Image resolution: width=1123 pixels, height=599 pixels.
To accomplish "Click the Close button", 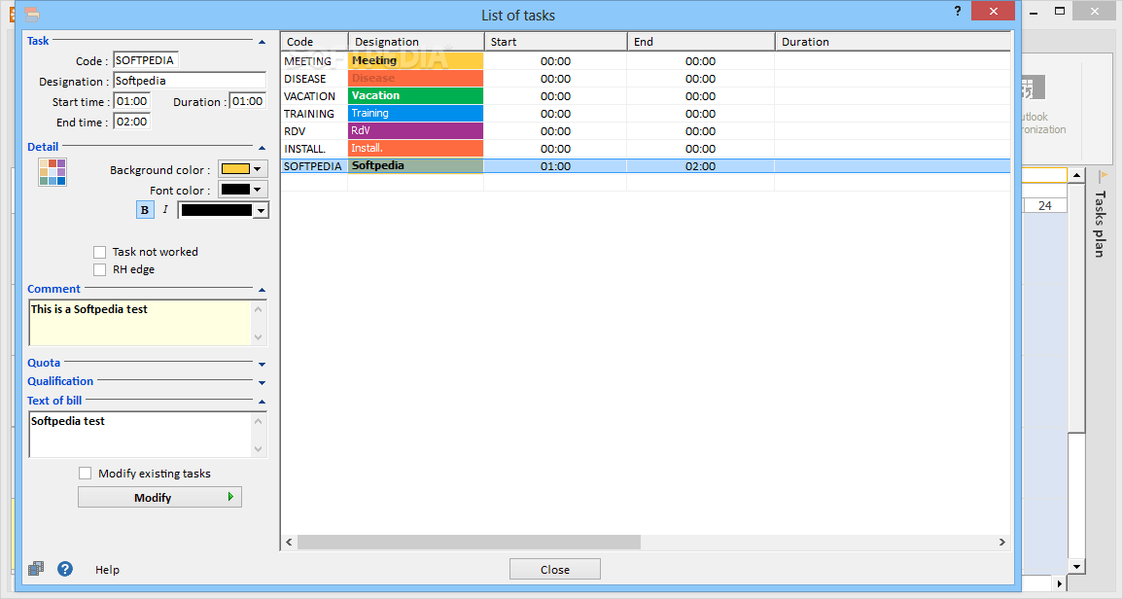I will pyautogui.click(x=555, y=569).
